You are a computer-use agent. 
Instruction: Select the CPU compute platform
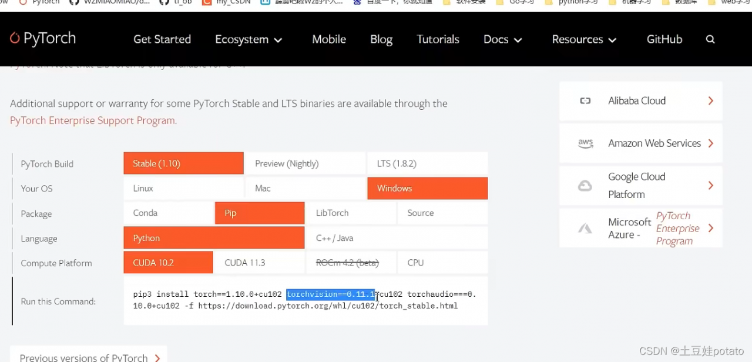point(443,263)
